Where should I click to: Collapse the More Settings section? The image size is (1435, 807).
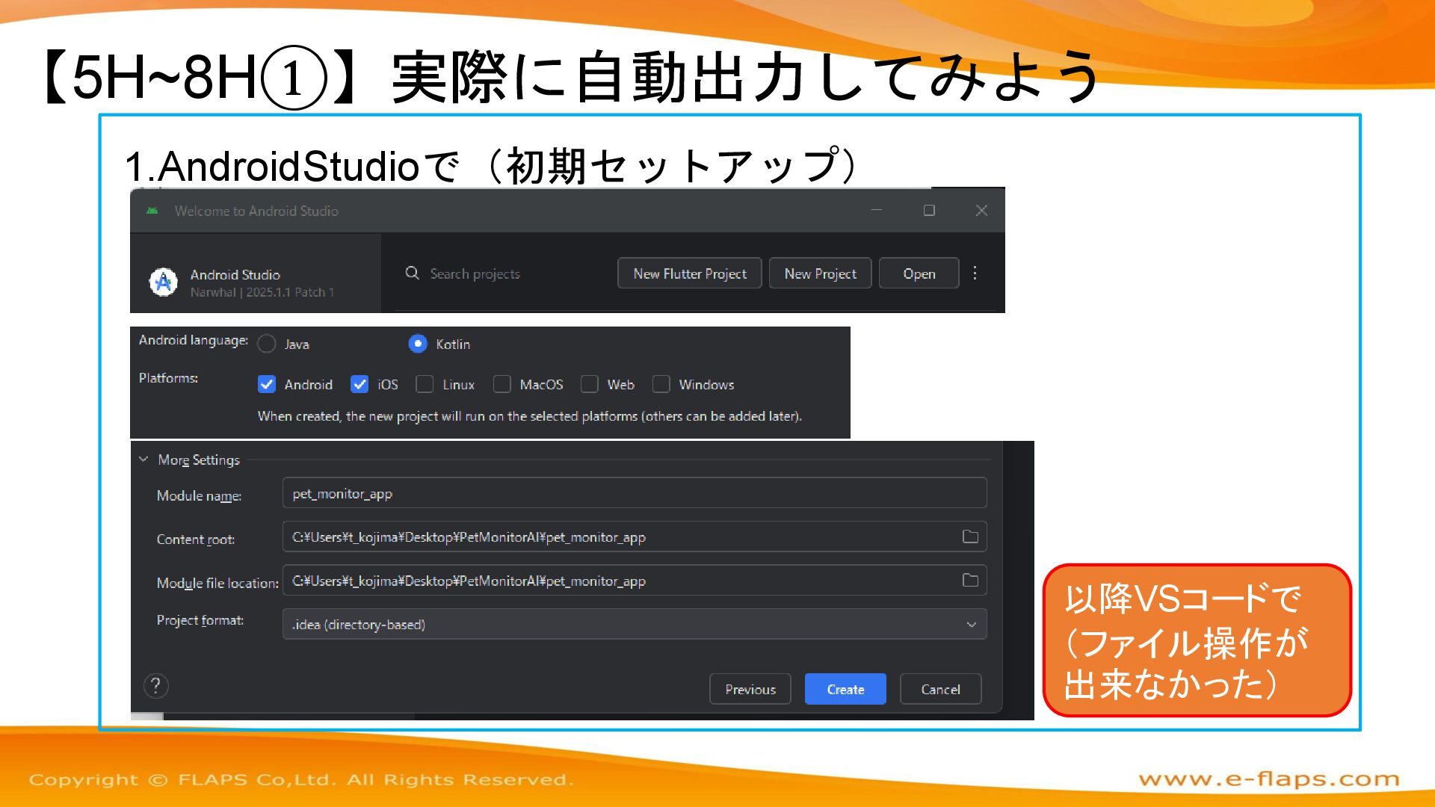[x=143, y=460]
